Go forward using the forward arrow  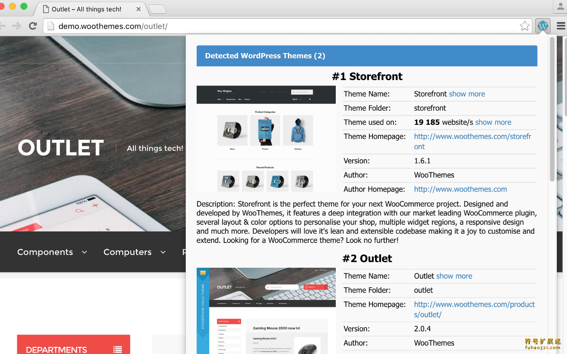pyautogui.click(x=16, y=26)
